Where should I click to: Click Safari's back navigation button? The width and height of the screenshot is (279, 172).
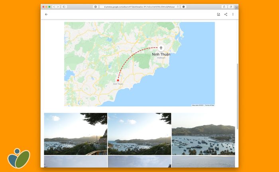[x=54, y=7]
